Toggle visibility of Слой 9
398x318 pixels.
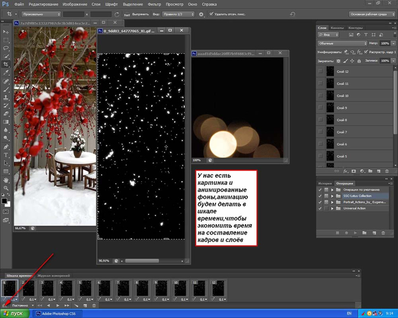[x=321, y=108]
